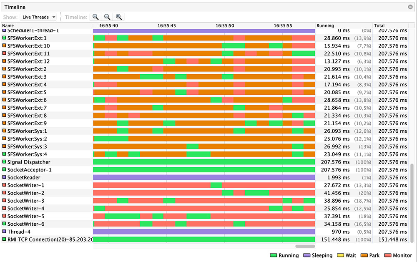Click the Signal Dispatcher state icon
This screenshot has height=262, width=417.
4,162
